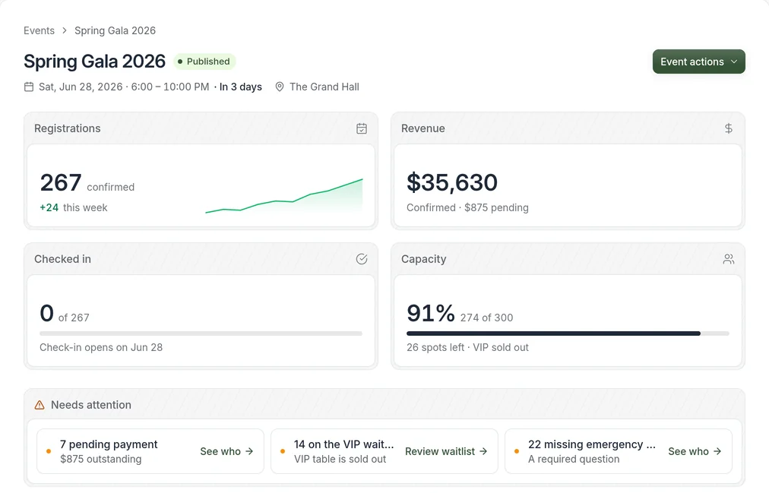769x493 pixels.
Task: Click the $35,630 revenue amount
Action: (452, 182)
